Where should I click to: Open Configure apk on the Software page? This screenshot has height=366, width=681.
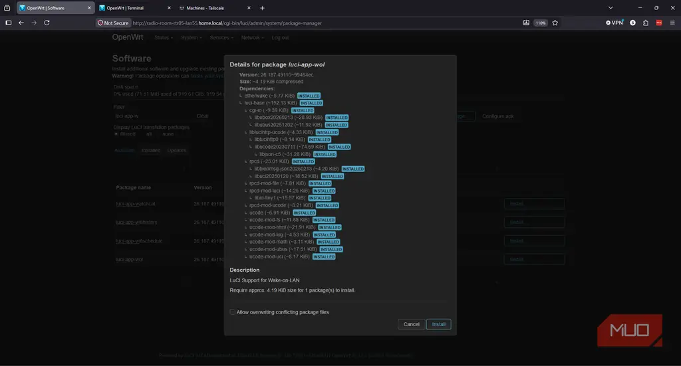[497, 116]
